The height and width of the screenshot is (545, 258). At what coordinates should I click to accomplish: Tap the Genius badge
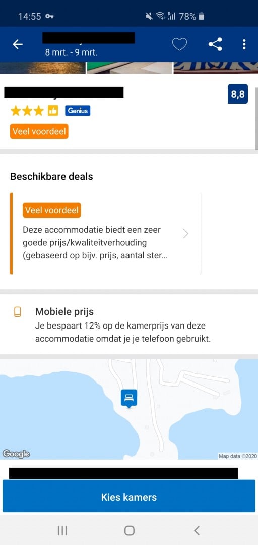78,111
